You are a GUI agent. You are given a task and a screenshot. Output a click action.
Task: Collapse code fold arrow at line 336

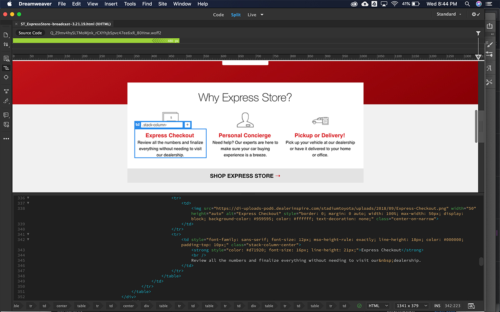tap(28, 198)
